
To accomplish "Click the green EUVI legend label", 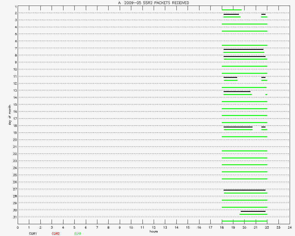I will click(x=78, y=234).
